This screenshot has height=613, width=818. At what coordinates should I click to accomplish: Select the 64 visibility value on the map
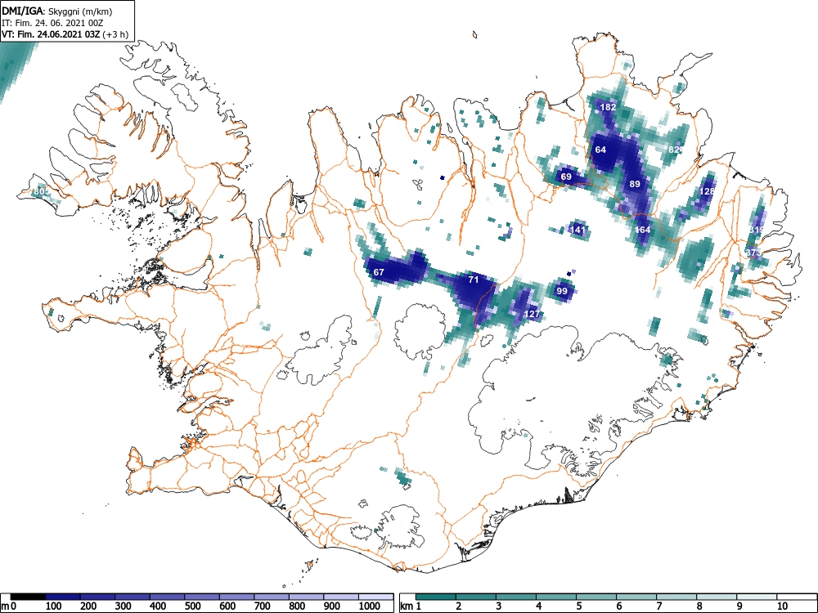[x=600, y=150]
